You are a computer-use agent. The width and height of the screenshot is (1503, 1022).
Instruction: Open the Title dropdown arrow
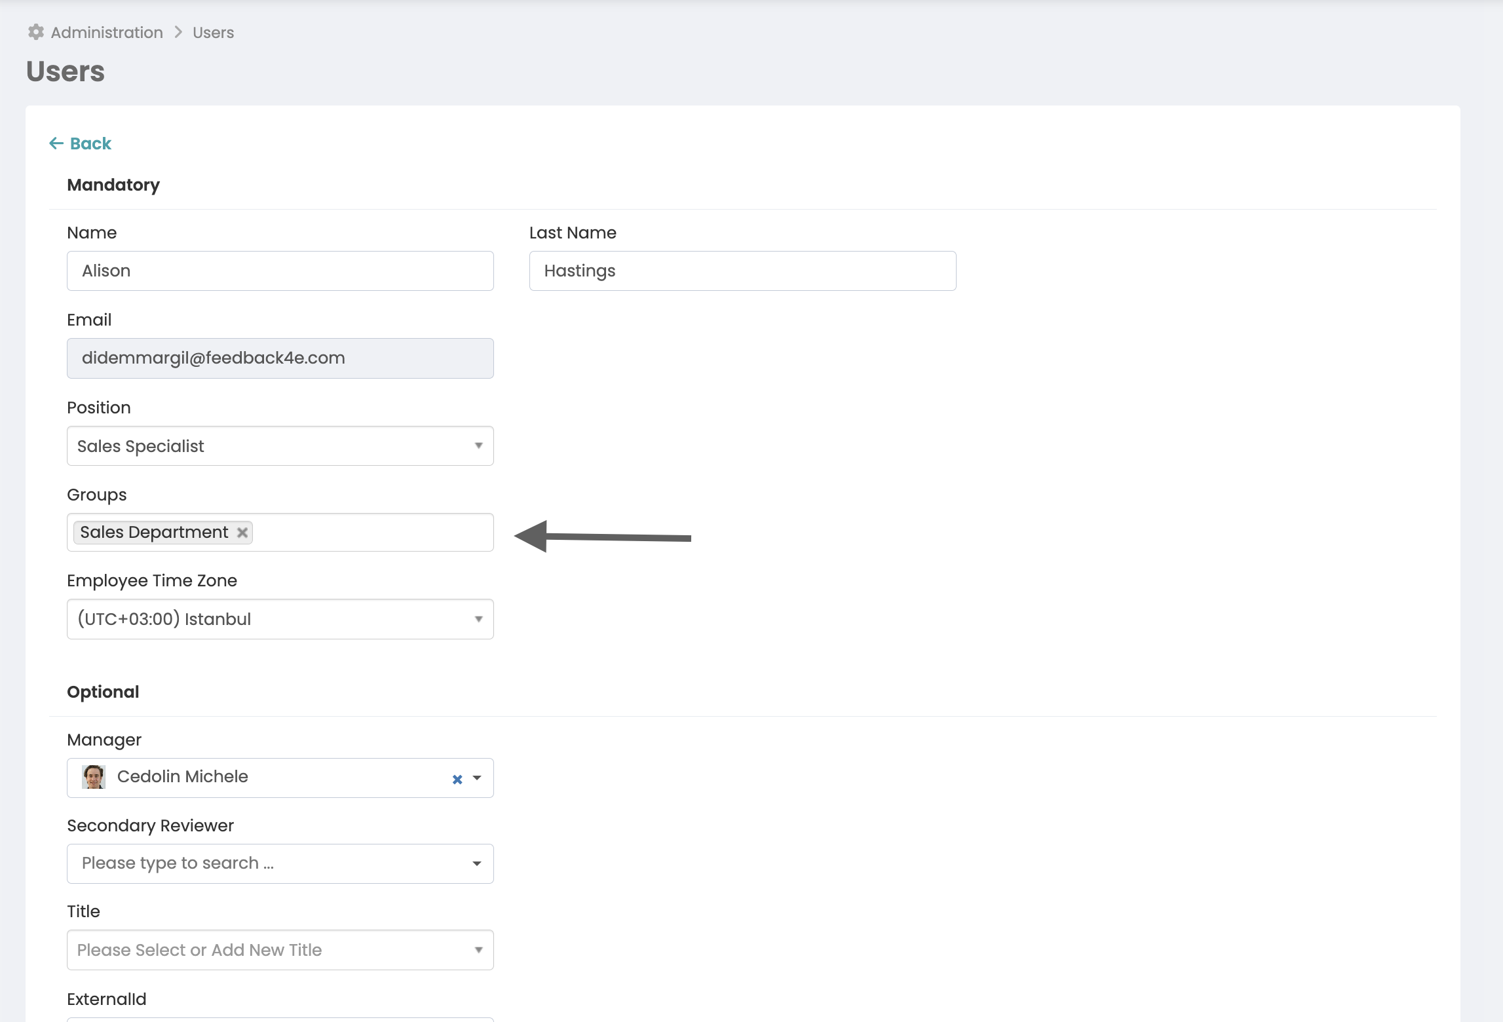click(478, 950)
